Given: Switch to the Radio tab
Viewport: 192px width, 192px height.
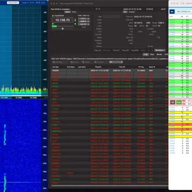Looking at the screenshot, I should point(67,12).
